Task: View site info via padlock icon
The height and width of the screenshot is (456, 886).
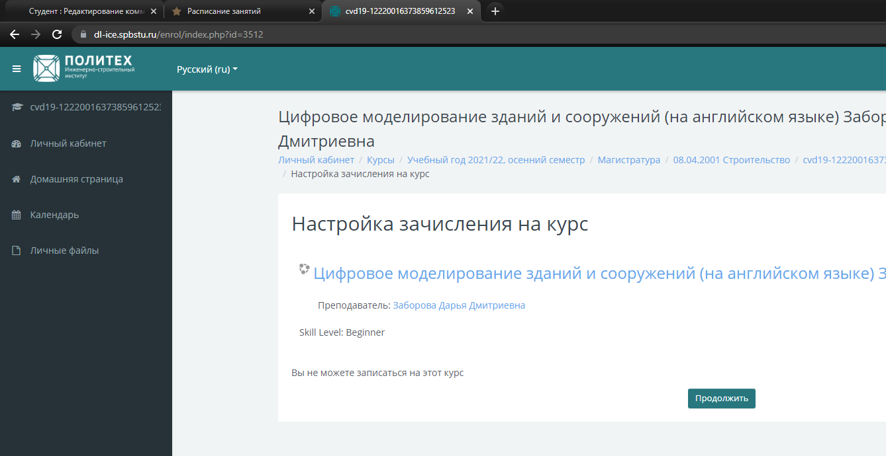Action: click(83, 34)
